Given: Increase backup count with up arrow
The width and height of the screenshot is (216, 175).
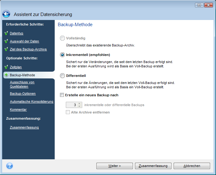Looking at the screenshot, I should tap(79, 103).
